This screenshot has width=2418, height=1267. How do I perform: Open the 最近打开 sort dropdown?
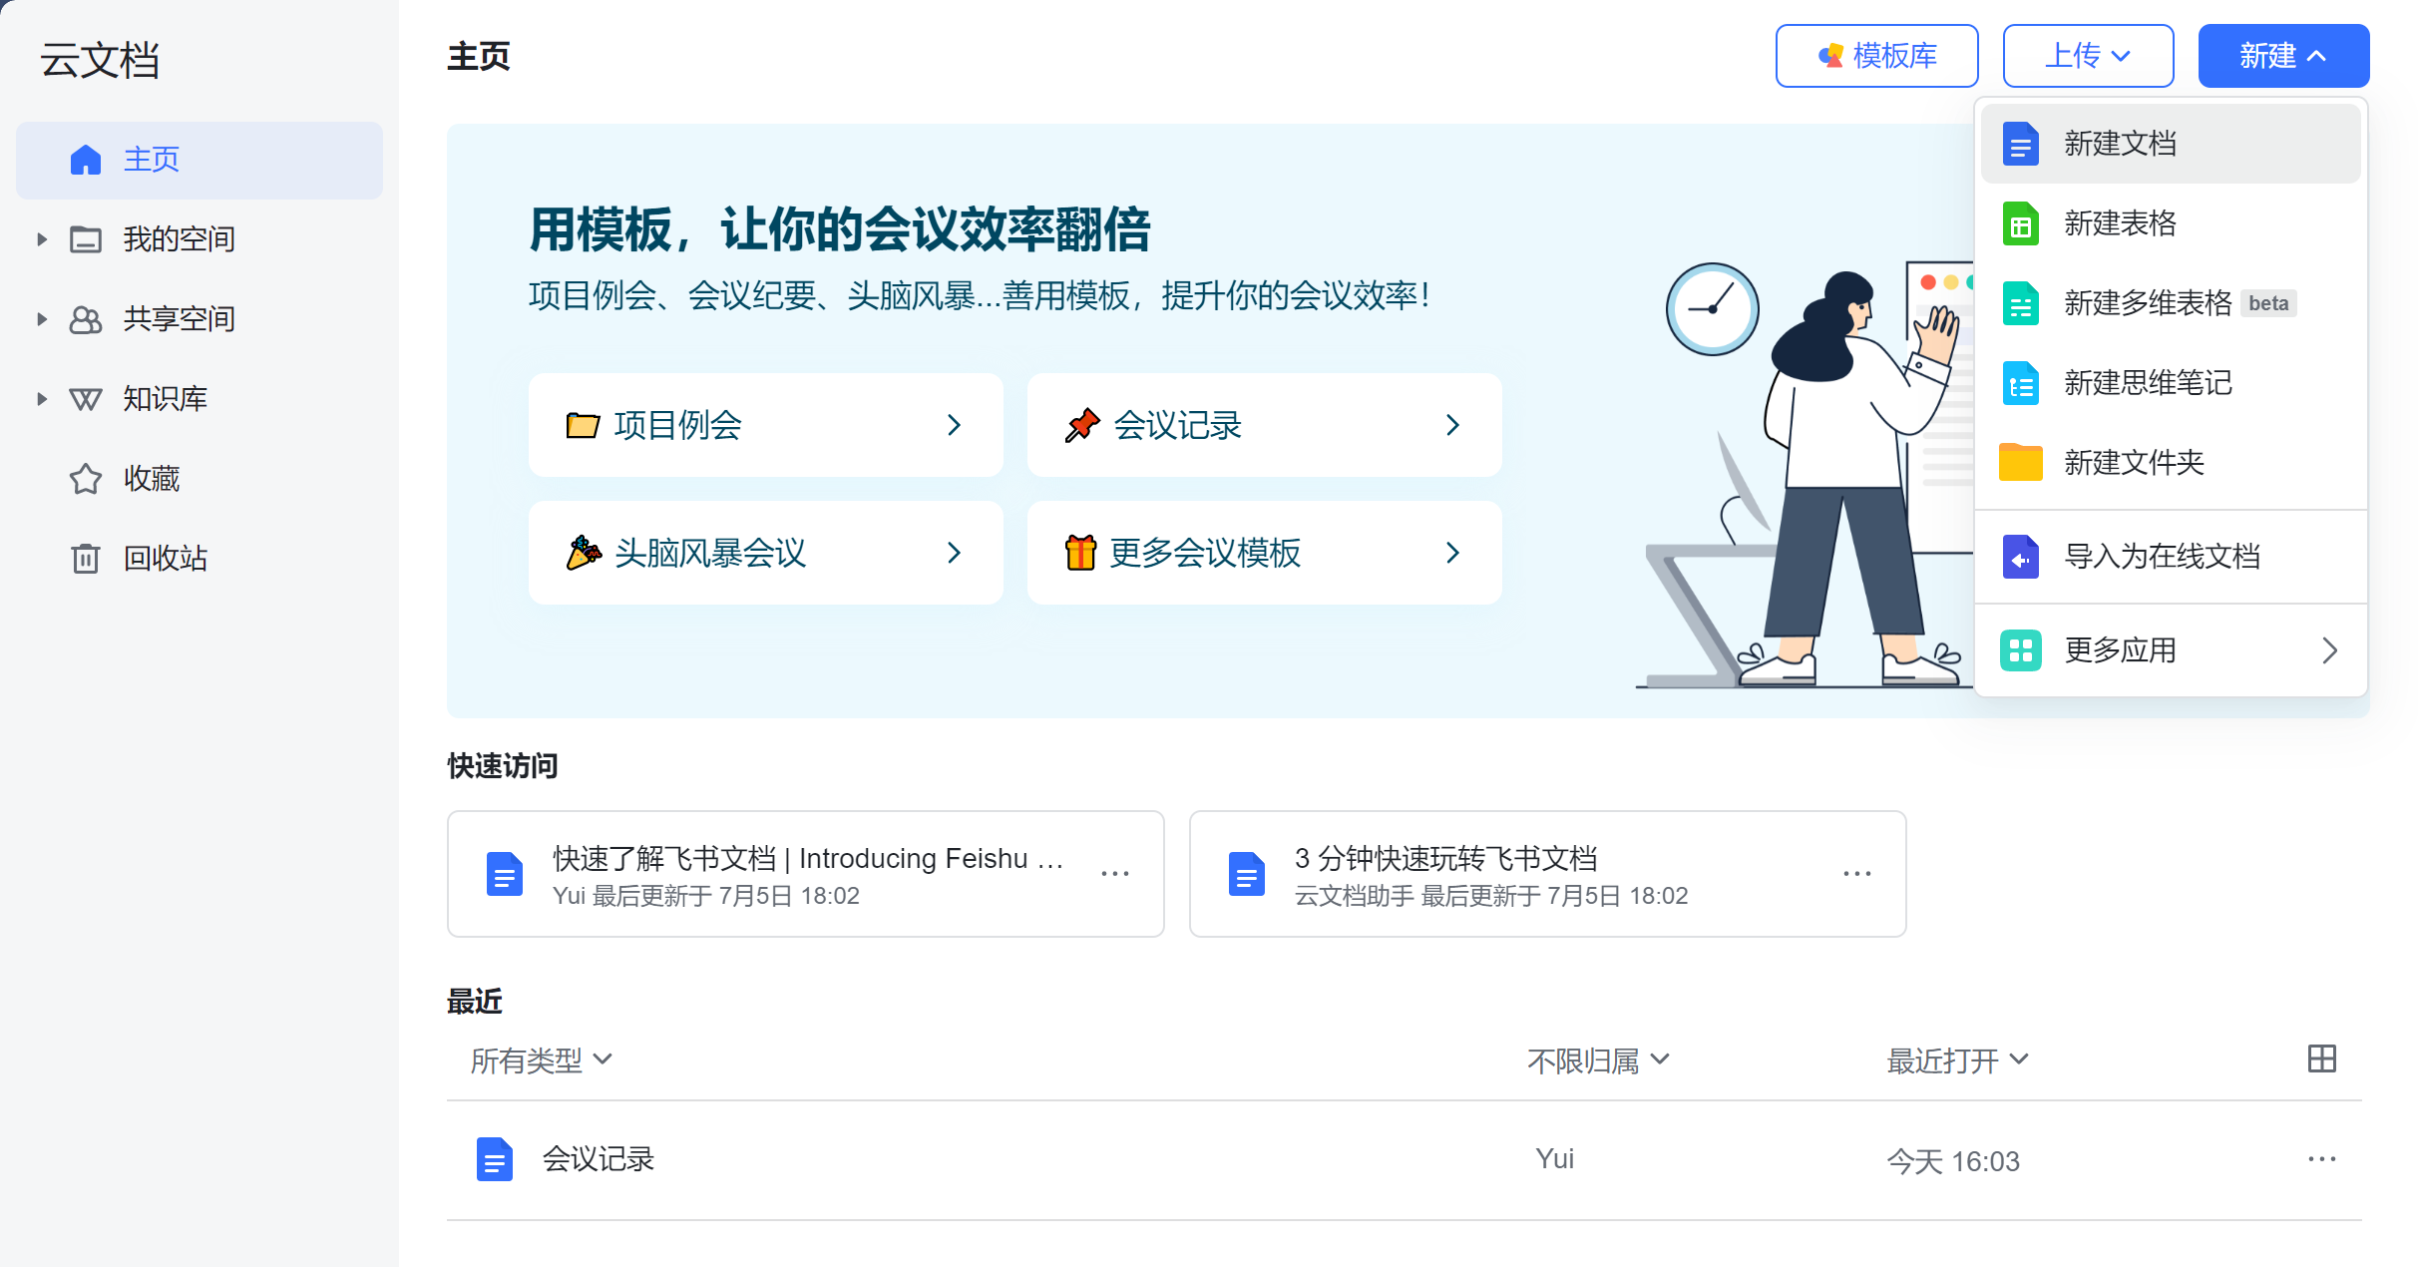pyautogui.click(x=1956, y=1059)
